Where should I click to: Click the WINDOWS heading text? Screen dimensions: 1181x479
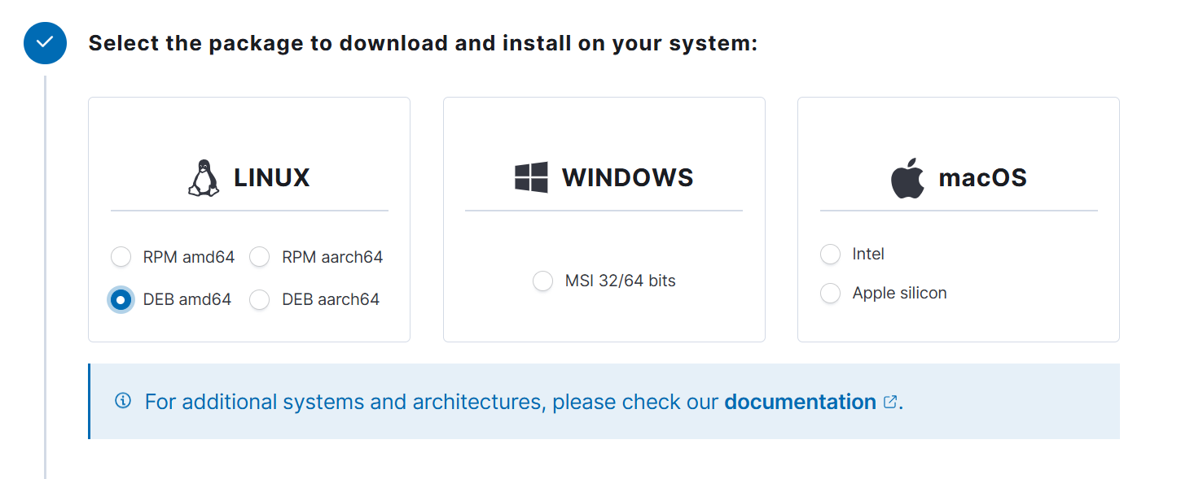point(627,178)
